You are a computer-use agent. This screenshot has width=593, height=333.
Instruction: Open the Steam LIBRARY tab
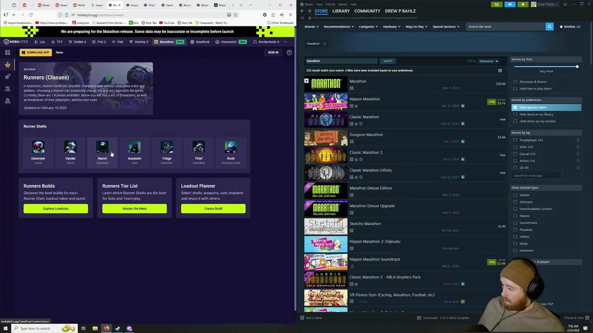[341, 11]
